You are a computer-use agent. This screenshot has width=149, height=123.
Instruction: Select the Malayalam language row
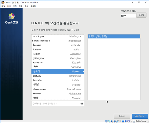click(x=58, y=94)
